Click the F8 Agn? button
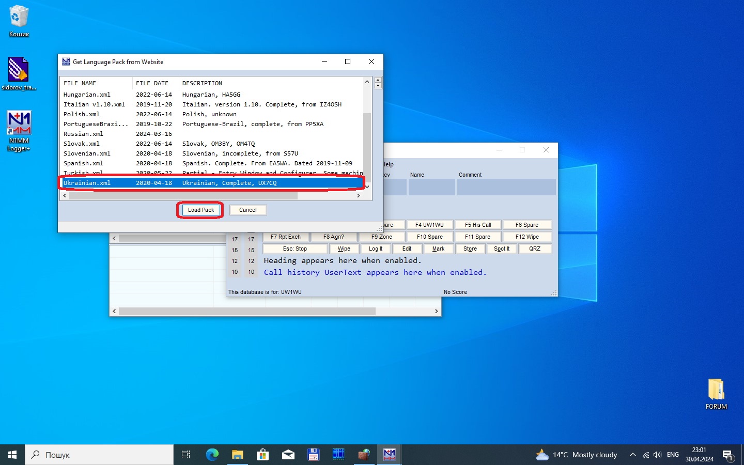744x465 pixels. (x=334, y=237)
